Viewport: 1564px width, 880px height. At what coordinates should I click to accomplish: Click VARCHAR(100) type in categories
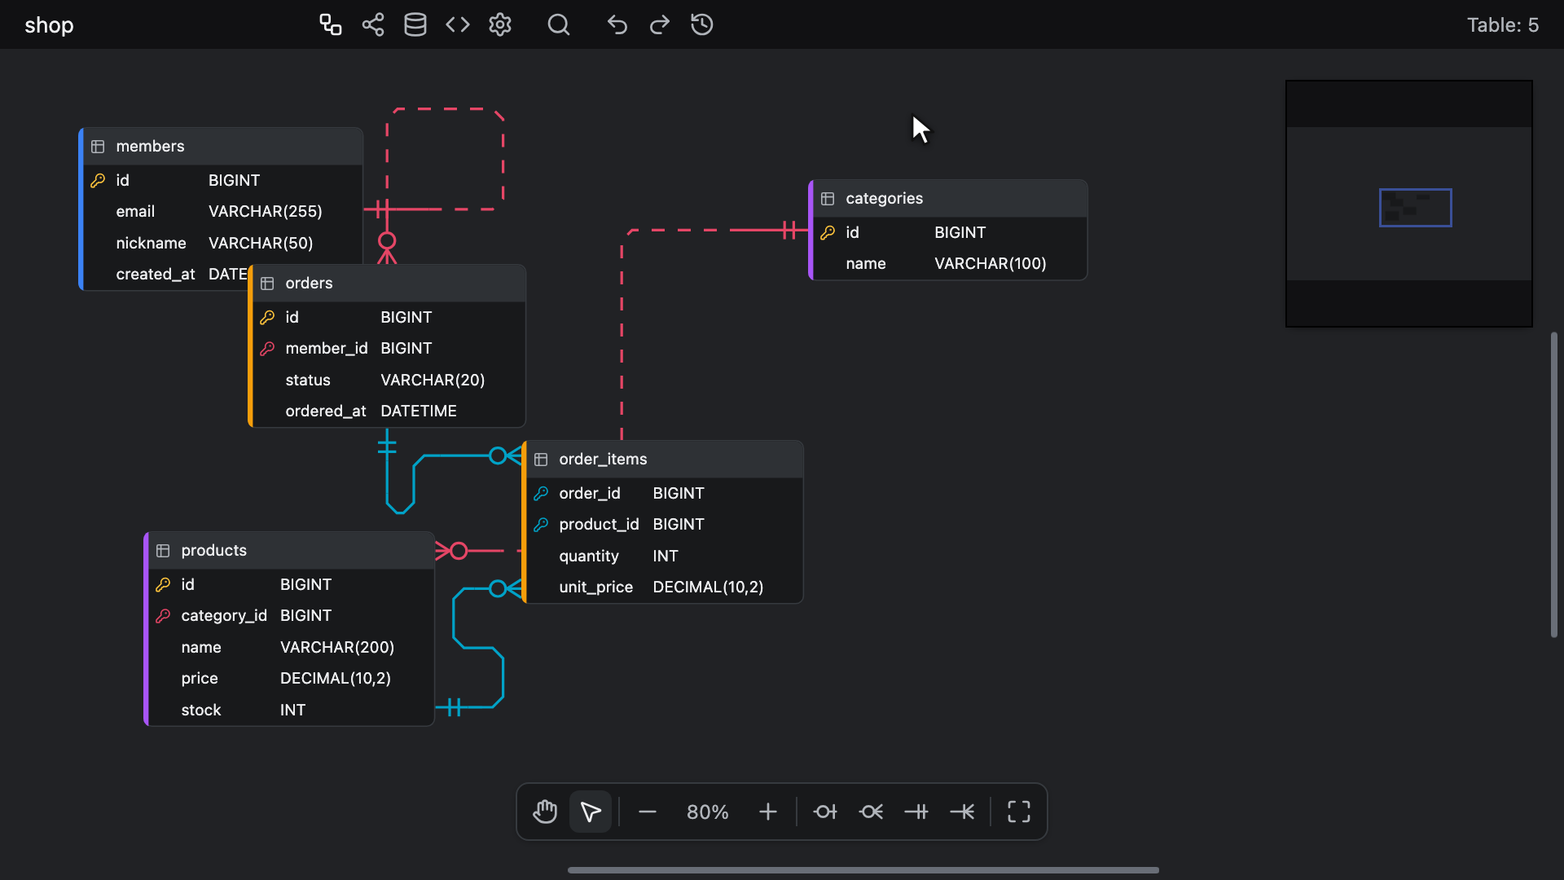(x=991, y=264)
